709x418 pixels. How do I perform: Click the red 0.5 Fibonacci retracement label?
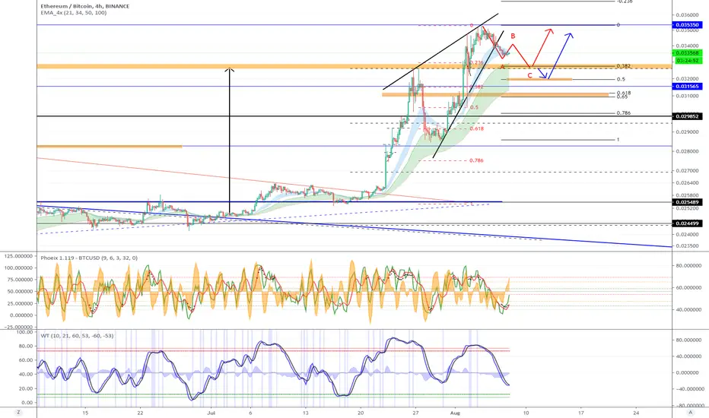tap(474, 108)
